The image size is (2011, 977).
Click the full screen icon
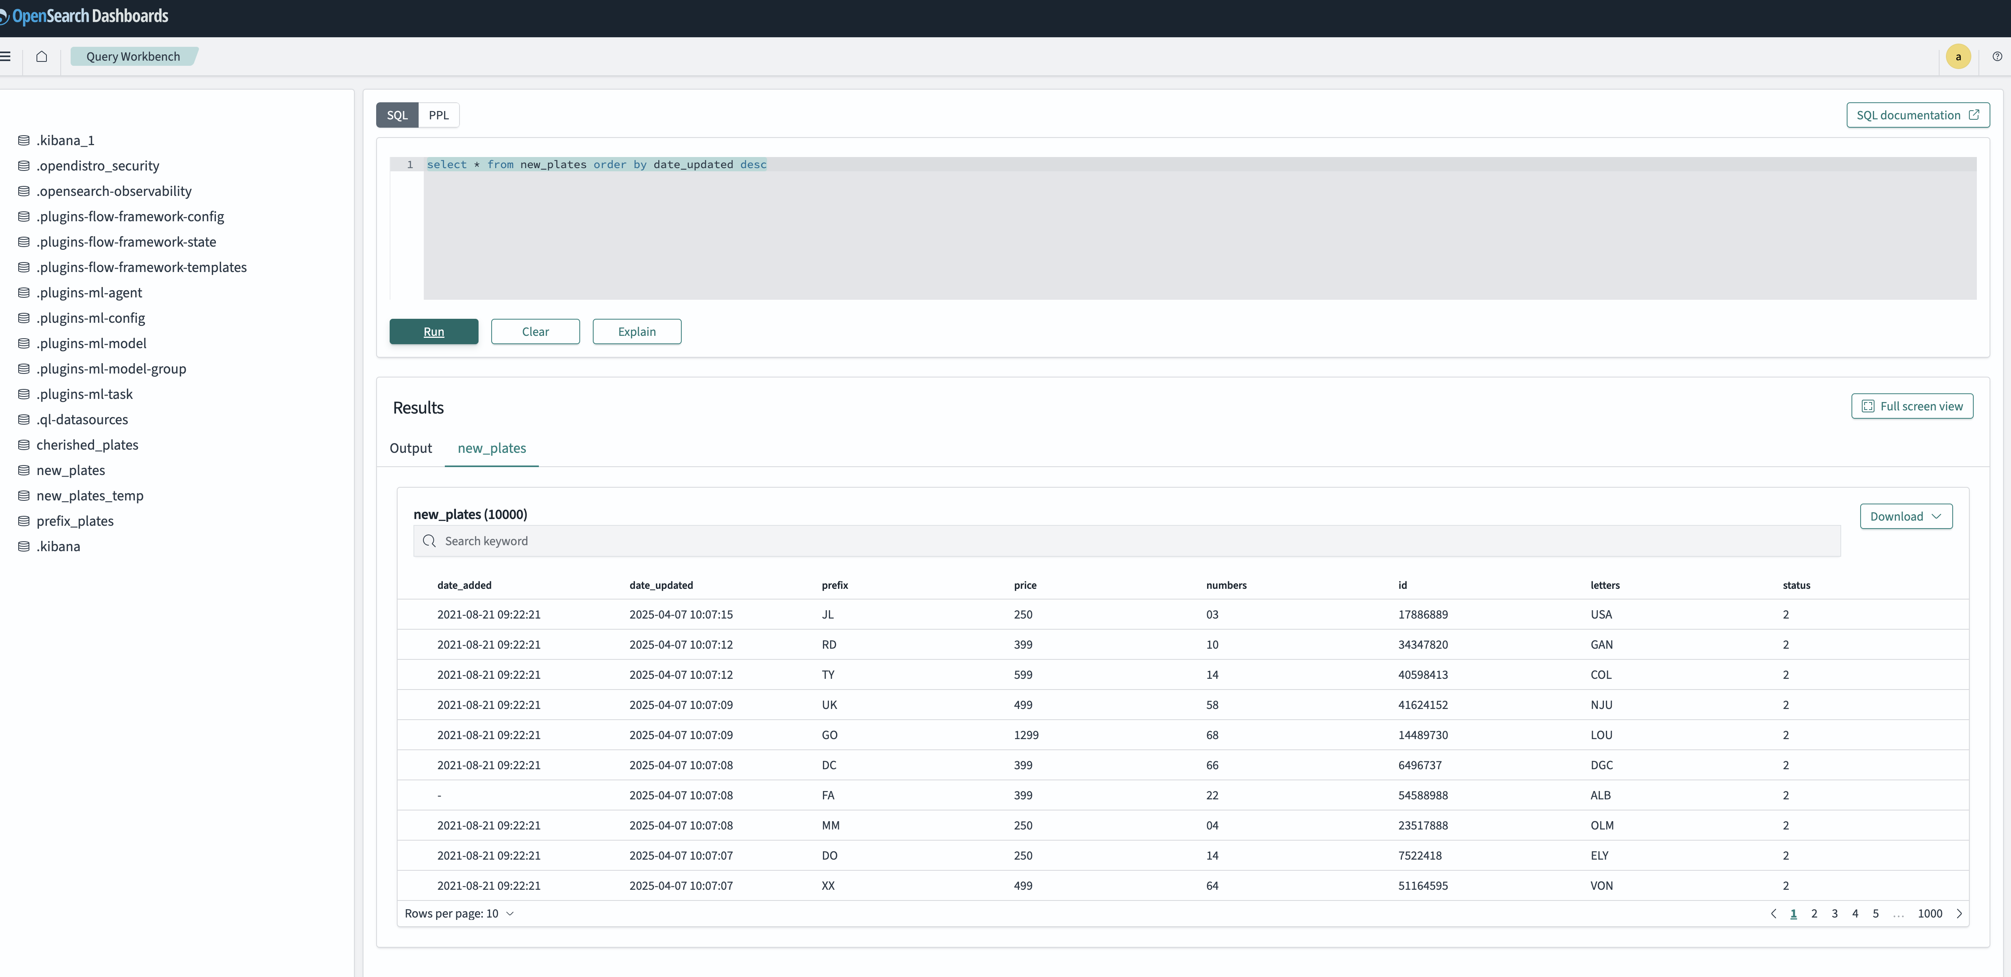coord(1867,406)
